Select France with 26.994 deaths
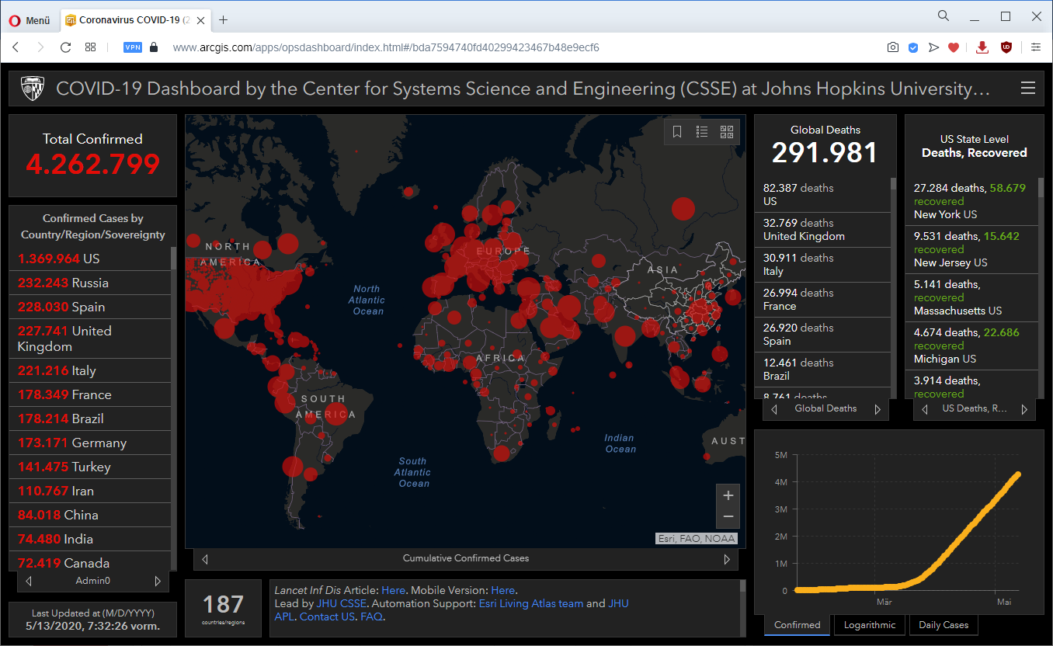Viewport: 1053px width, 646px height. pyautogui.click(x=822, y=300)
